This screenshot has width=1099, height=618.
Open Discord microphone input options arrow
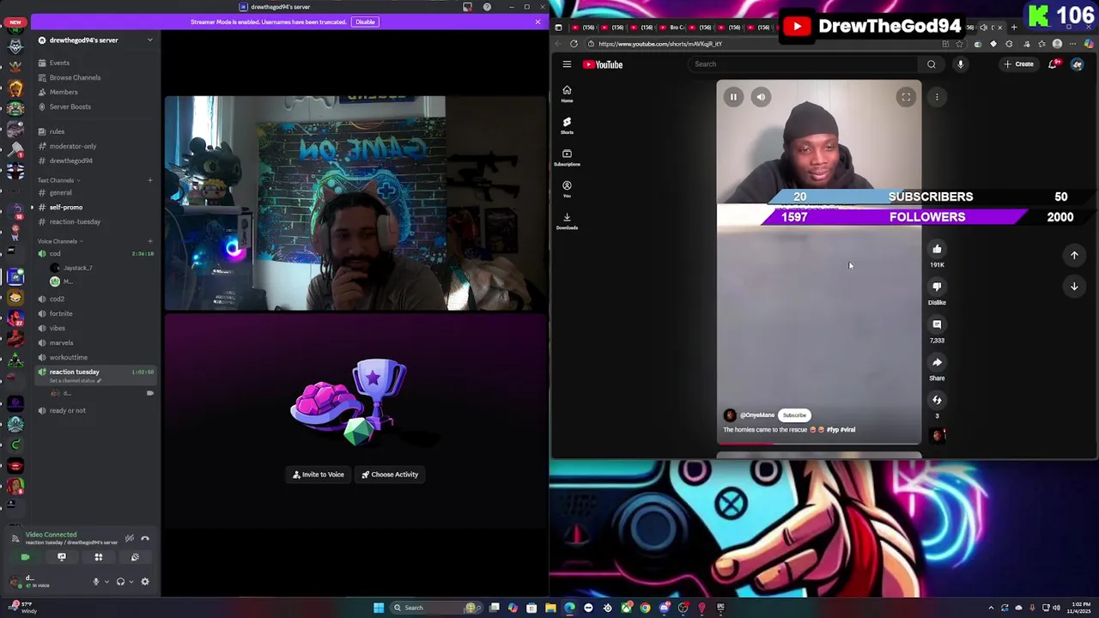[106, 582]
